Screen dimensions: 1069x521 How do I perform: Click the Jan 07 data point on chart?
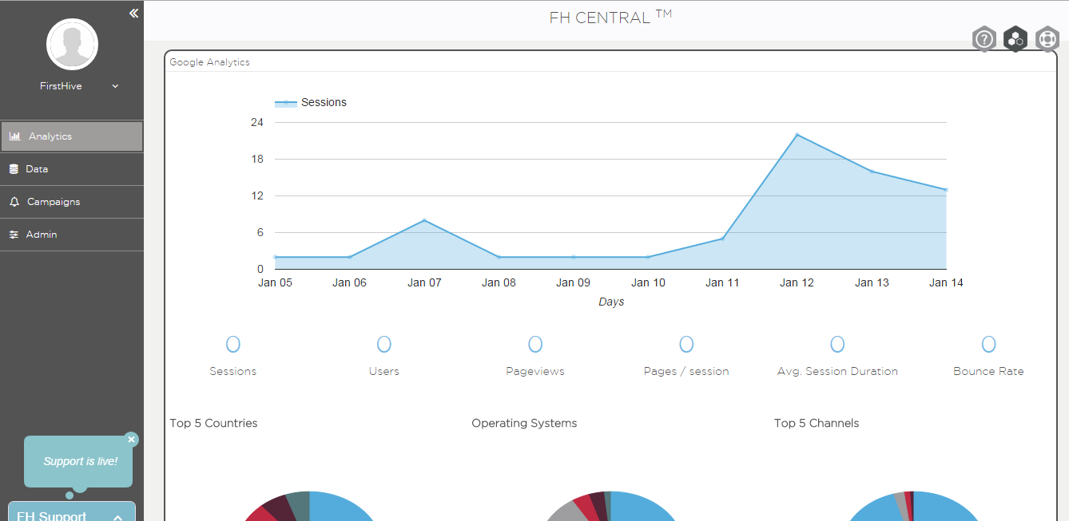[424, 220]
